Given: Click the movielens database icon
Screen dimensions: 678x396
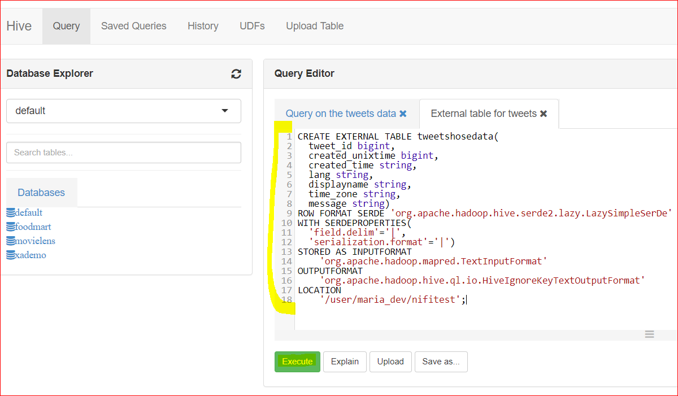Looking at the screenshot, I should [x=11, y=241].
